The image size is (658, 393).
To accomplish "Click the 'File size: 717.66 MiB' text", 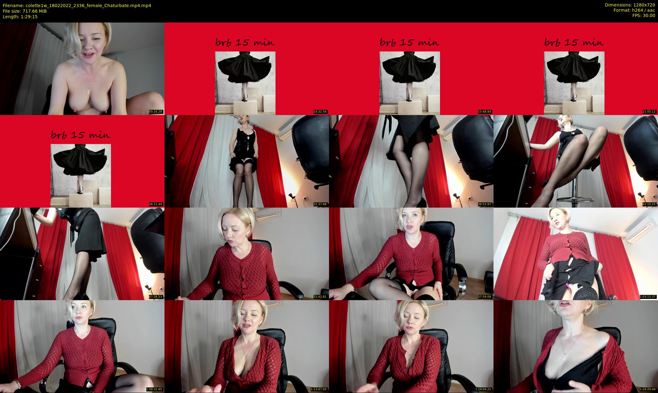I will (x=25, y=11).
